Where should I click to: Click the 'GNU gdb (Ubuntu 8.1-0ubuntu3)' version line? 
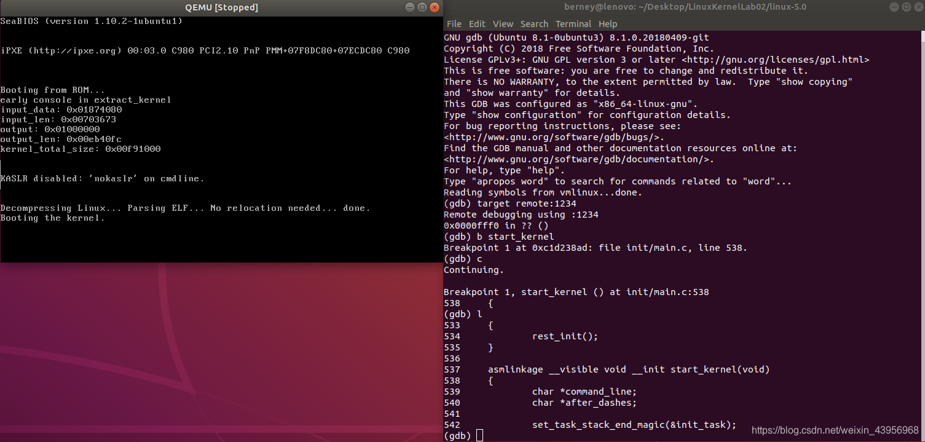pos(577,37)
